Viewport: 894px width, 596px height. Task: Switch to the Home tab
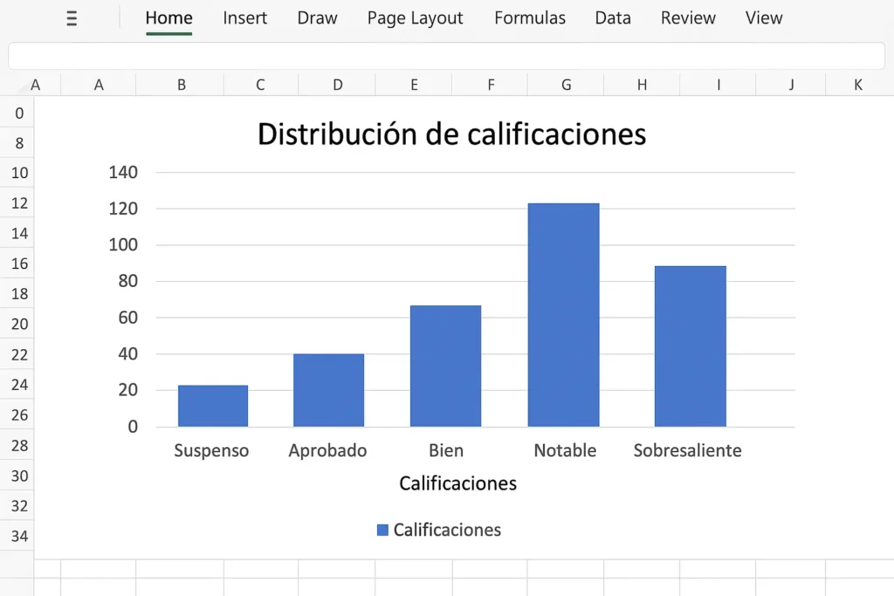tap(168, 18)
